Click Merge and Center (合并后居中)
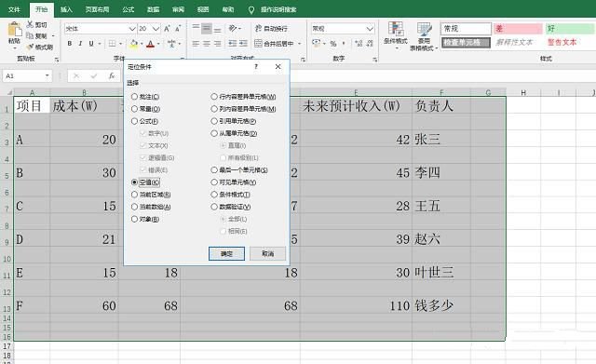Screen dimensions: 596x364 tap(274, 44)
